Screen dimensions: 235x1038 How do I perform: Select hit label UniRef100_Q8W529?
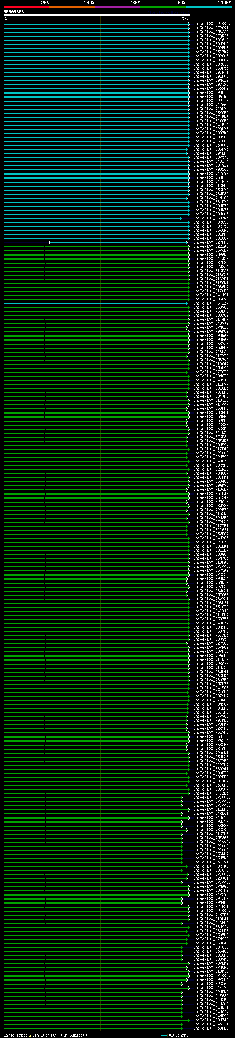(211, 194)
